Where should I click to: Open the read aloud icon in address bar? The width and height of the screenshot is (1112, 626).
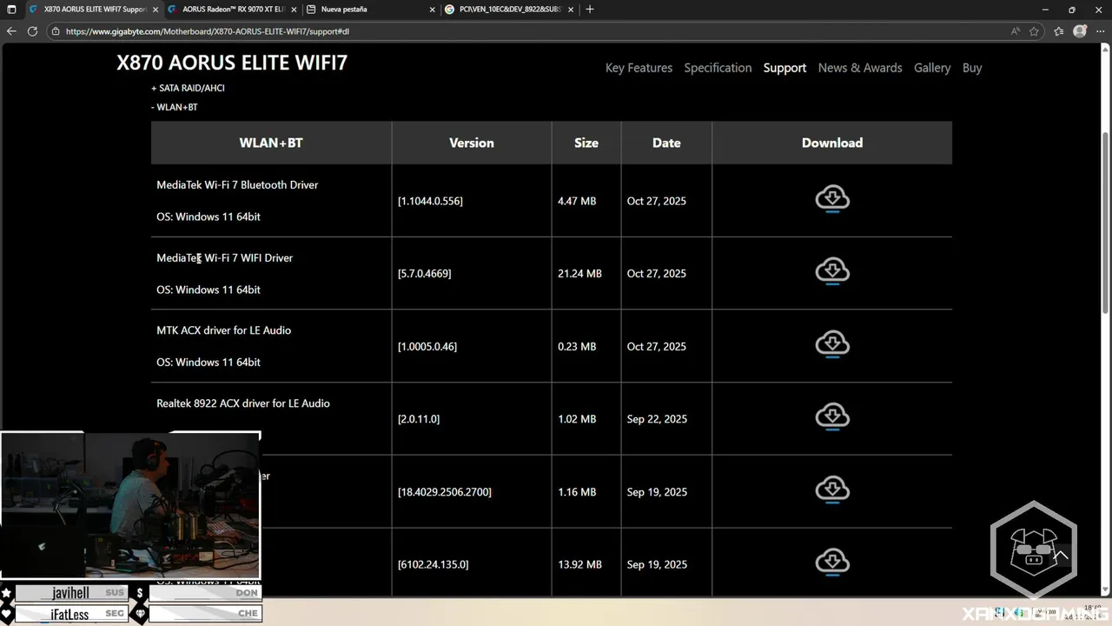click(x=1015, y=30)
